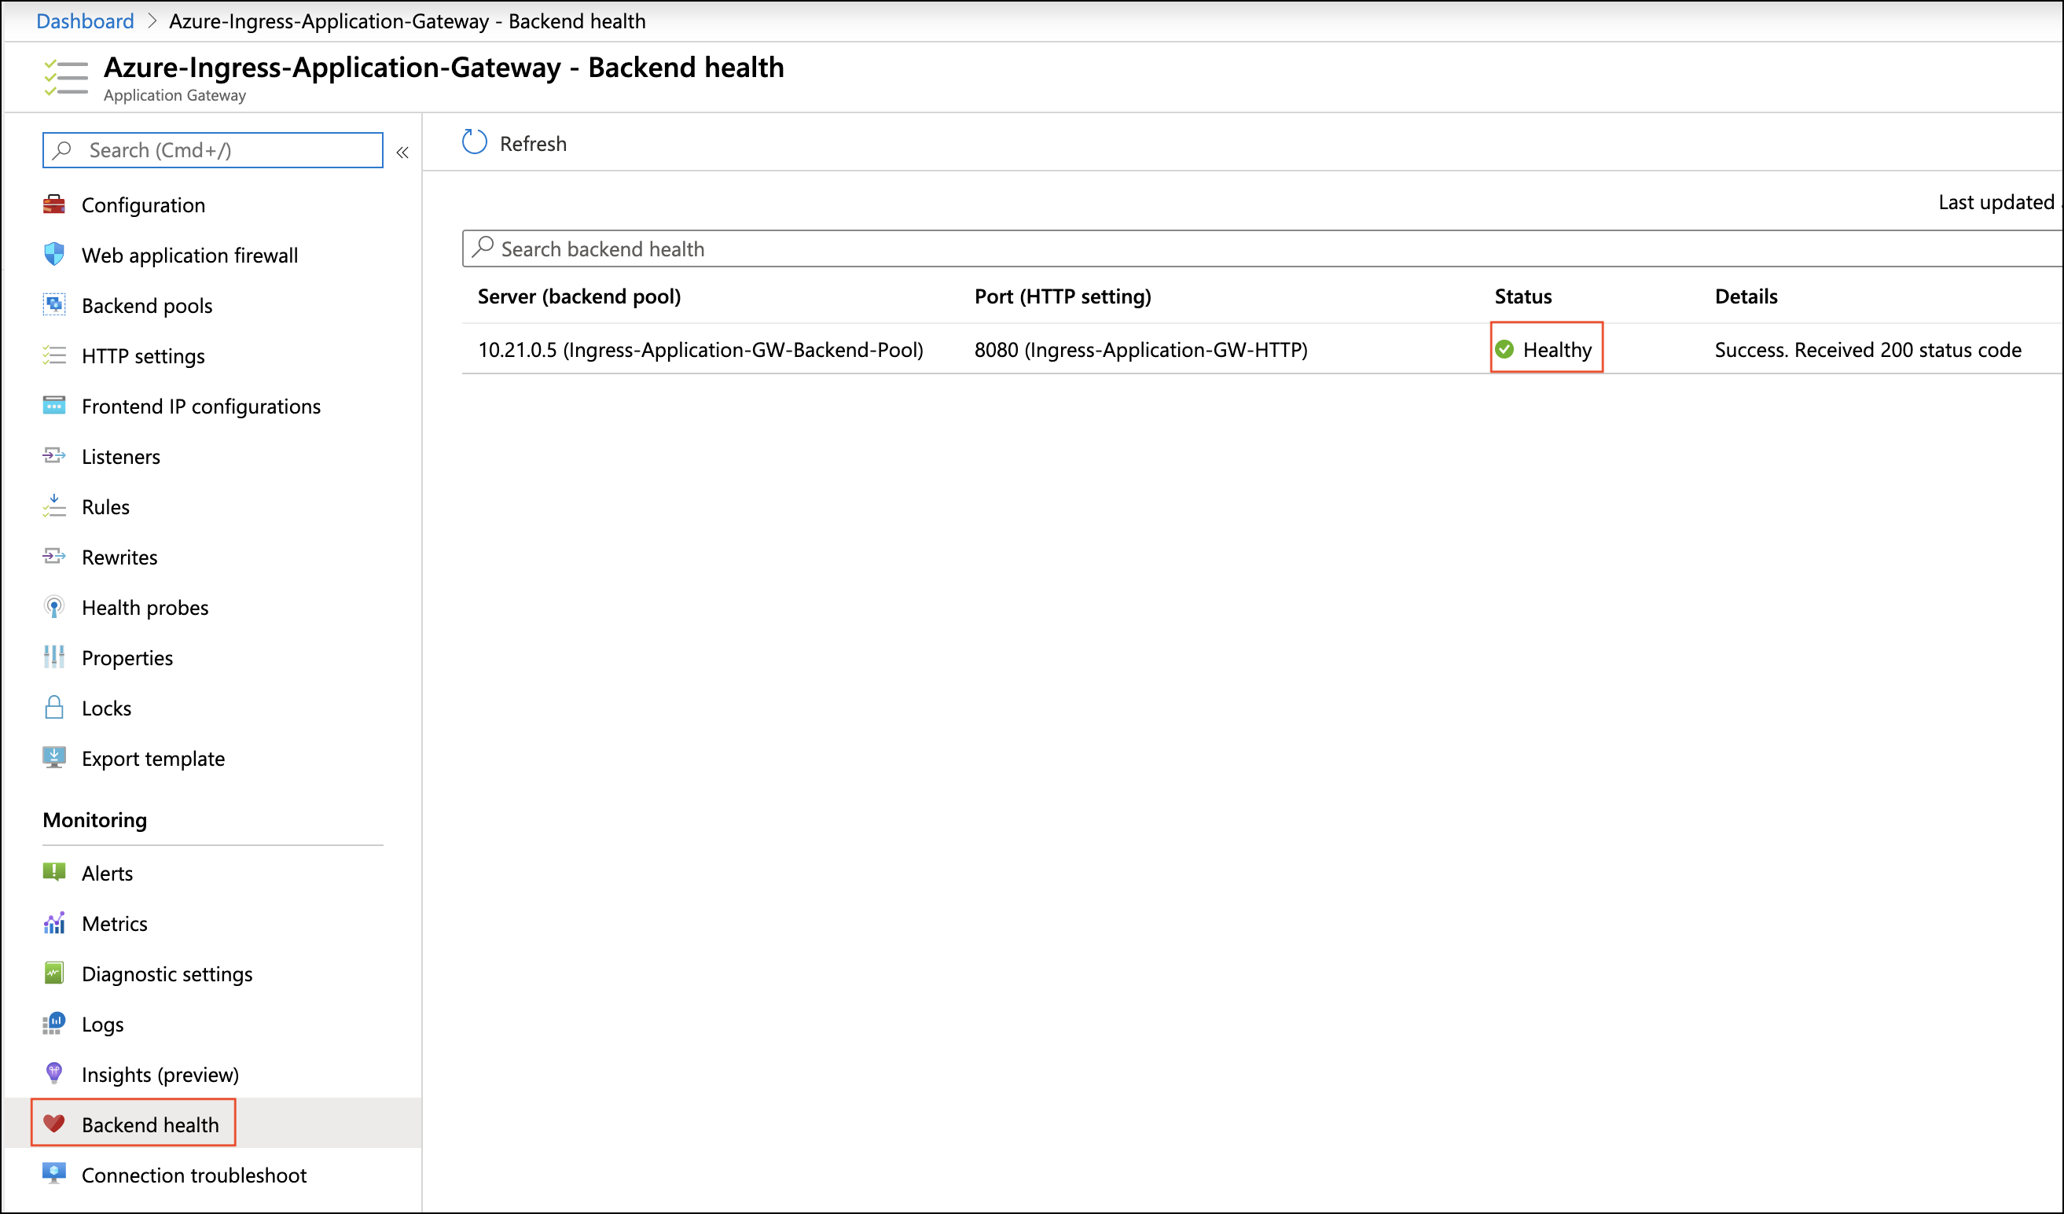Viewport: 2064px width, 1214px height.
Task: Focus the Search backend health field
Action: (x=1147, y=249)
